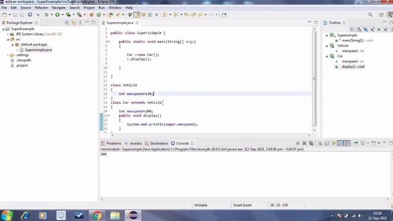Click the console output '200' text
The height and width of the screenshot is (221, 393).
[x=104, y=154]
